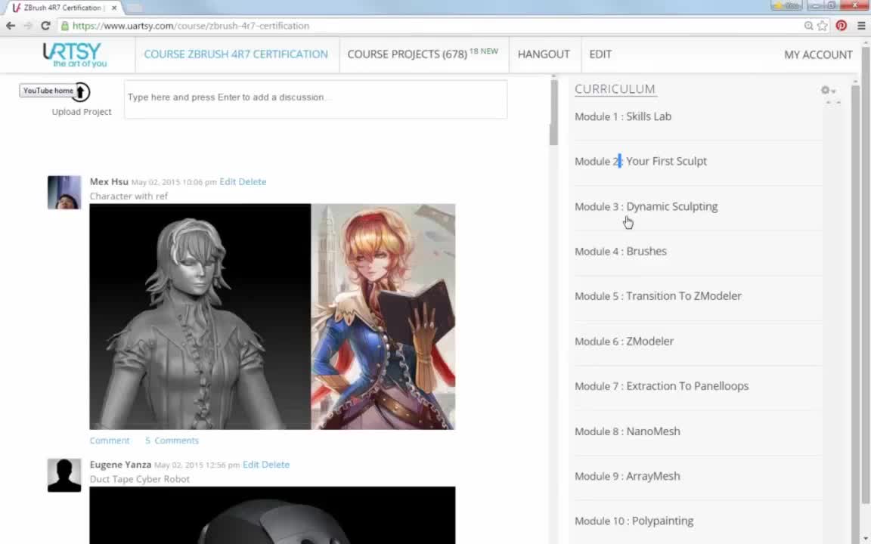Open the curriculum gear settings dropdown
Screen dimensions: 871x544
(x=828, y=90)
